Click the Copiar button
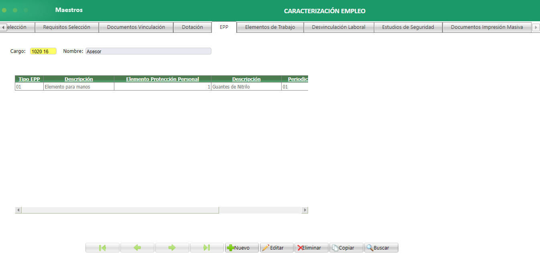 347,248
